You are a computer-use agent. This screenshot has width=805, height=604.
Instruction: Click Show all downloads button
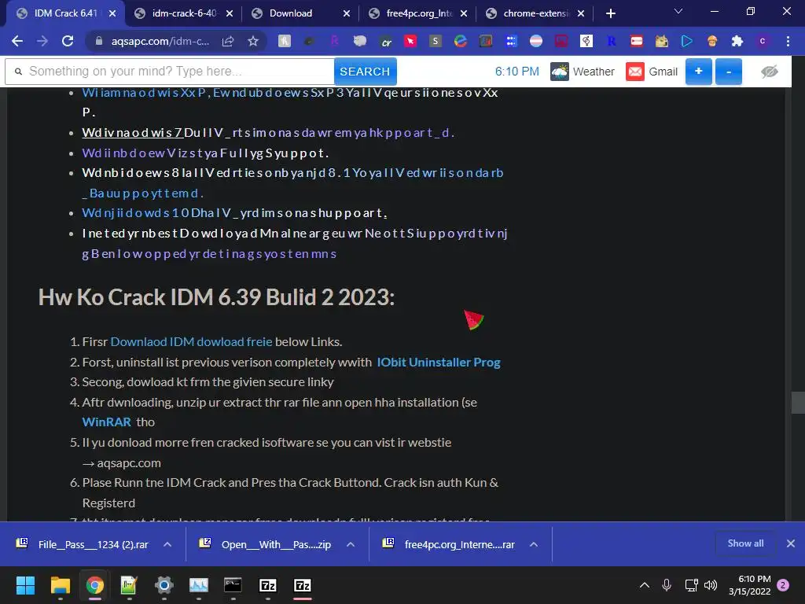coord(745,543)
